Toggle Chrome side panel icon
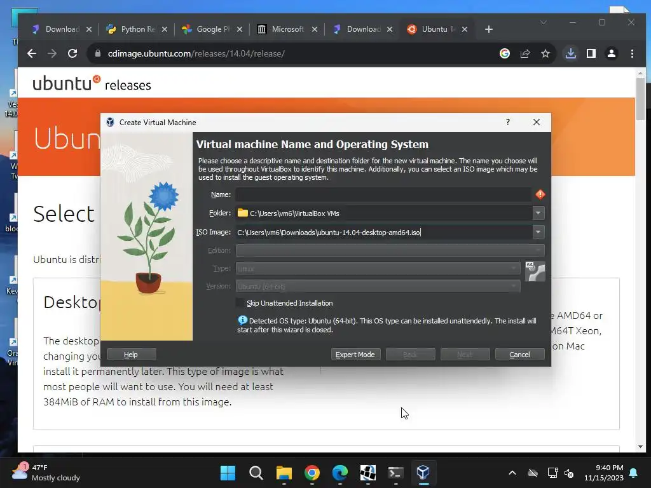 (x=591, y=53)
